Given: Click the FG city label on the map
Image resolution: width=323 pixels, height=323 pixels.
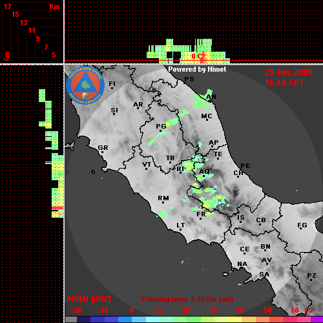Looking at the screenshot, I should 302,225.
